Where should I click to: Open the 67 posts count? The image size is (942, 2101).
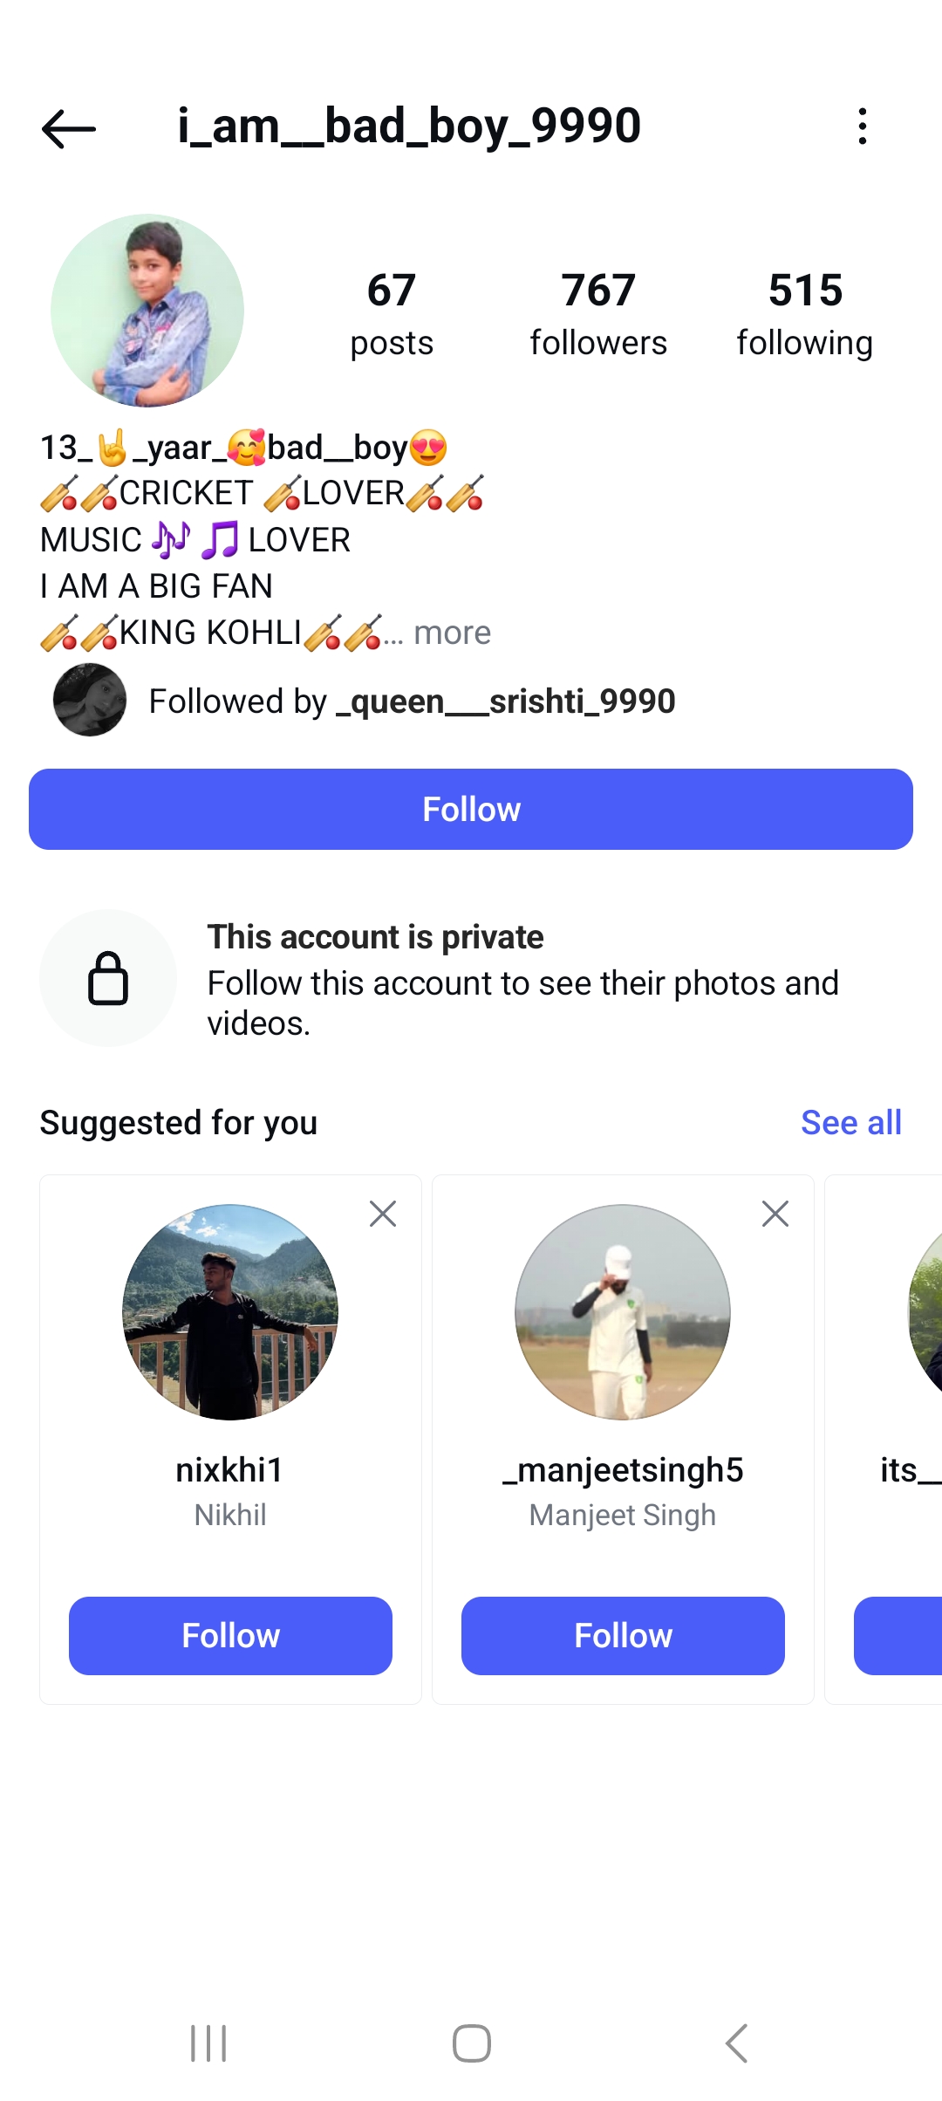(392, 314)
